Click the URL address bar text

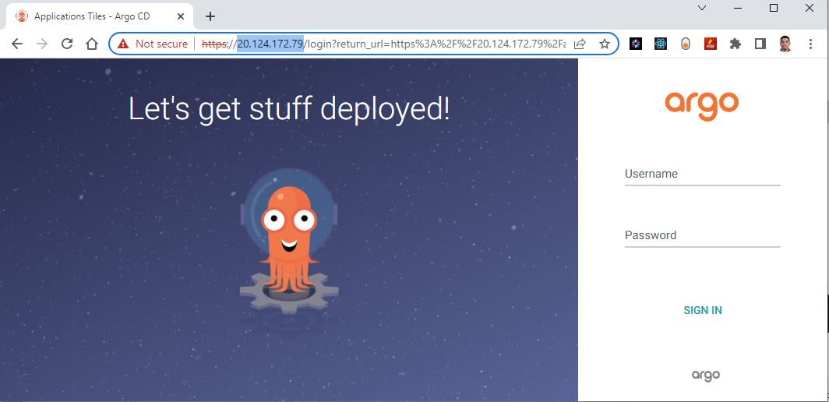(384, 44)
